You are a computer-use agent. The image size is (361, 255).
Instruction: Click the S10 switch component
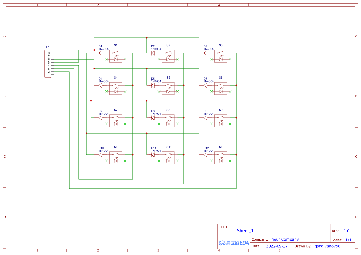116,158
